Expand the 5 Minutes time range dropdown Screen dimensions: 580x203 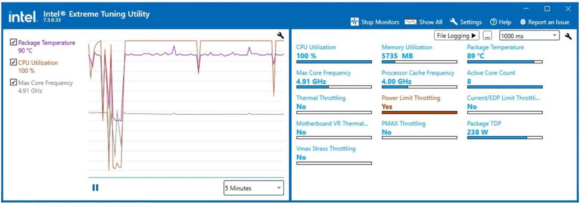[278, 188]
